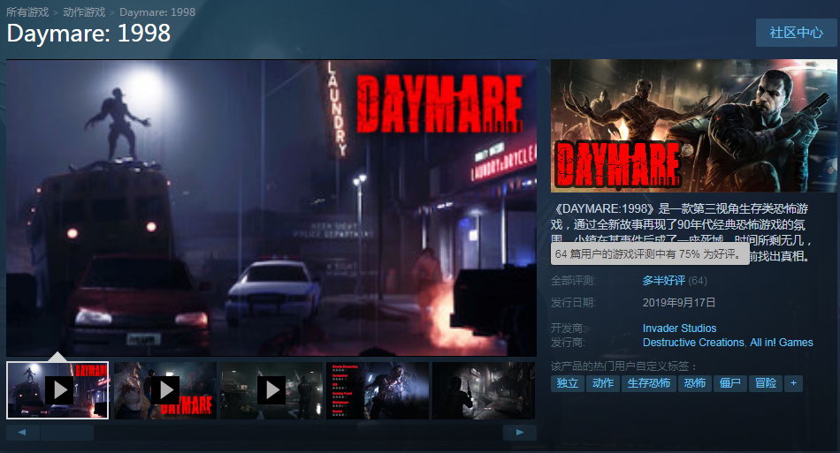840x453 pixels.
Task: Open the 社区中心 community hub
Action: 796,33
